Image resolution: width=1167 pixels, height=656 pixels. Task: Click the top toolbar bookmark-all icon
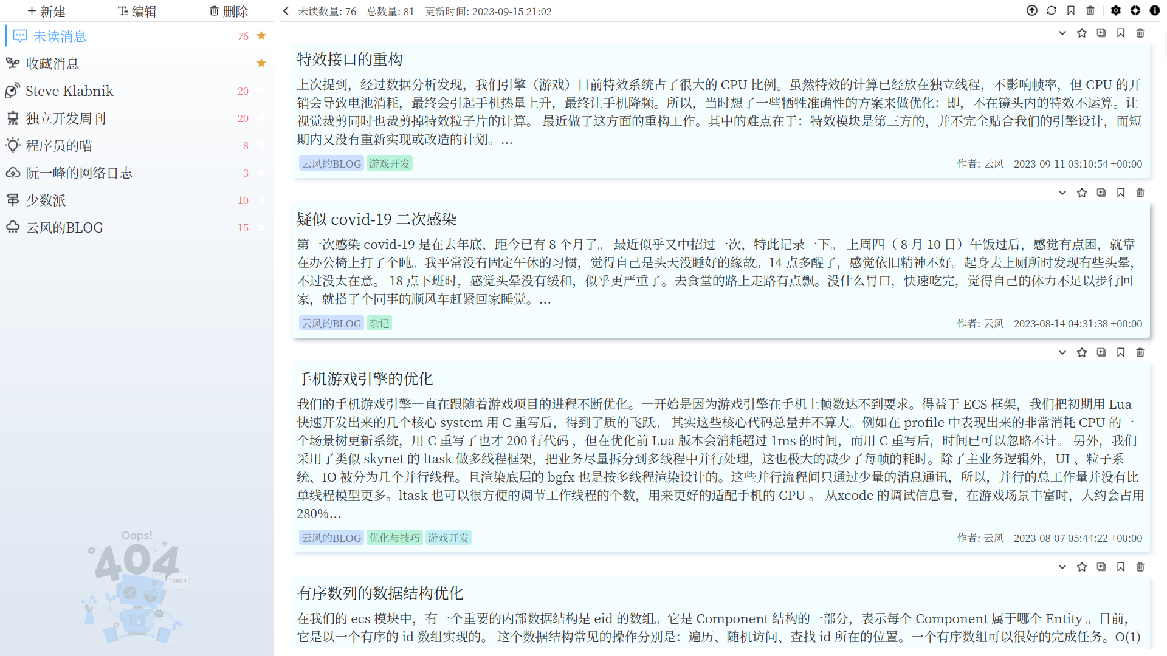pos(1071,10)
